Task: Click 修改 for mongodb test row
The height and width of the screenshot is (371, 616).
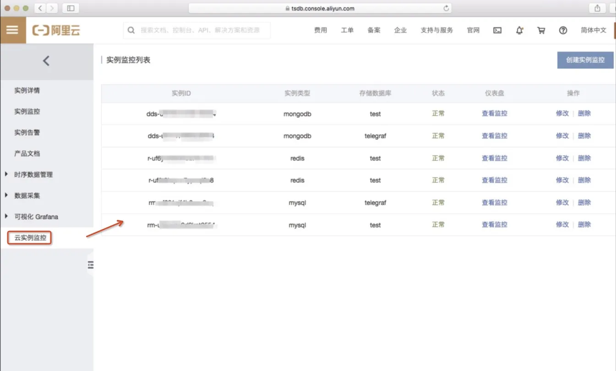Action: (x=562, y=113)
